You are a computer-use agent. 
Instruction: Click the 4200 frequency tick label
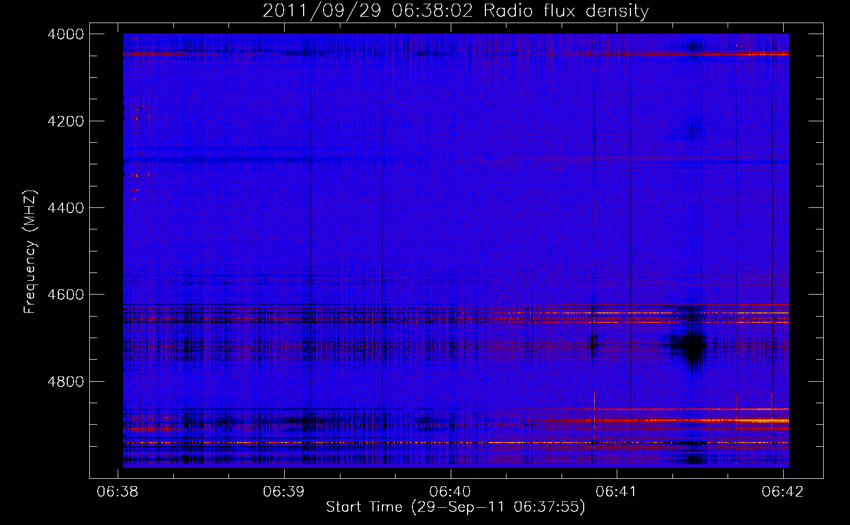(x=66, y=121)
